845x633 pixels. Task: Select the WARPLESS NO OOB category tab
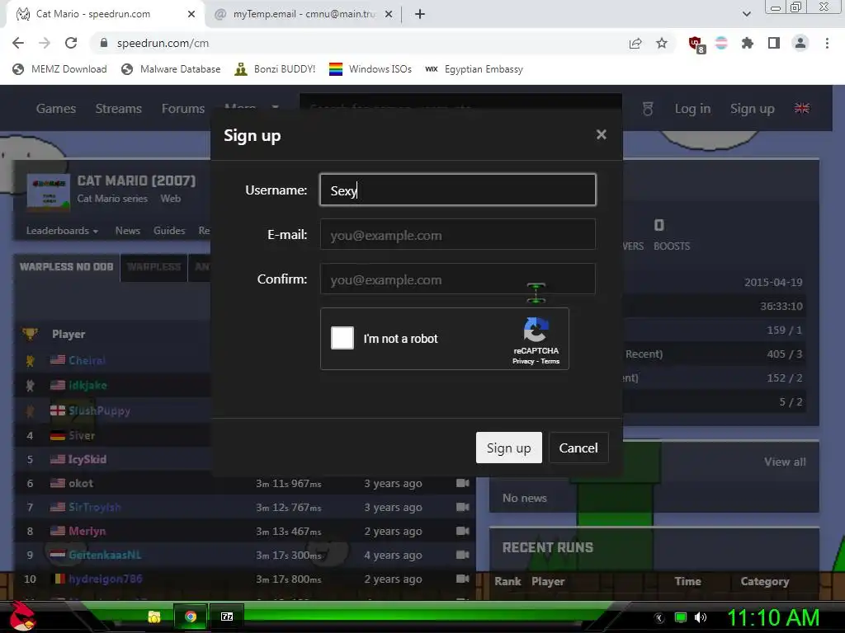coord(67,267)
